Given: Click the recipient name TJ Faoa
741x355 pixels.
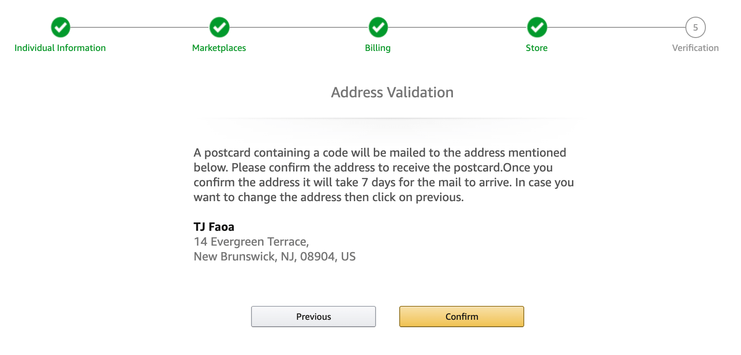Looking at the screenshot, I should coord(214,227).
